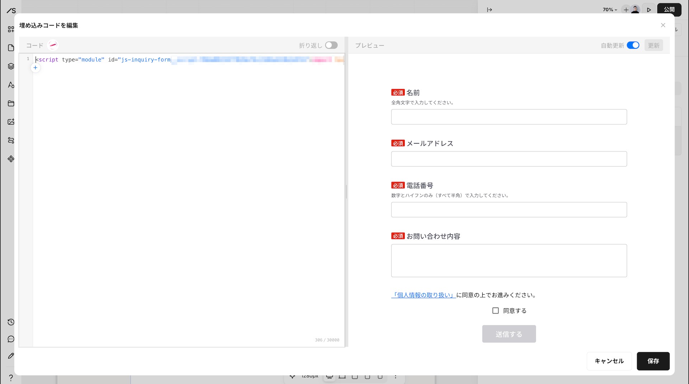The image size is (689, 384).
Task: Open the add elements panel
Action: [11, 29]
